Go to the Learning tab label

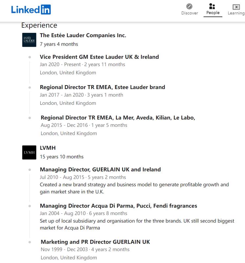[x=236, y=13]
